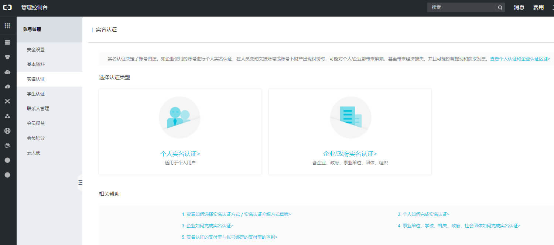
Task: Click the search magnifier icon
Action: pyautogui.click(x=500, y=7)
